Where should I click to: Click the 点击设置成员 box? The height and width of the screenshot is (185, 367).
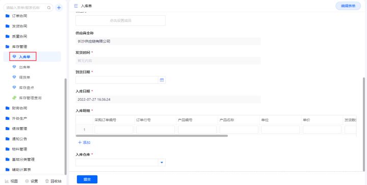tap(120, 20)
